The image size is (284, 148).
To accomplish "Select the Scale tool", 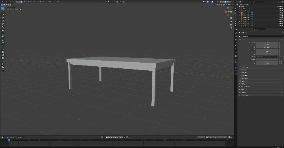I will pos(3,21).
